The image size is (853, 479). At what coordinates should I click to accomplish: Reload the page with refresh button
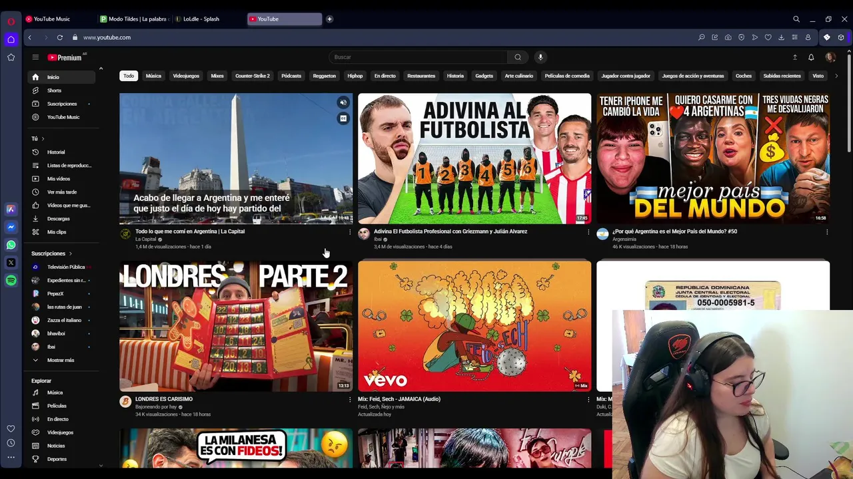coord(60,38)
